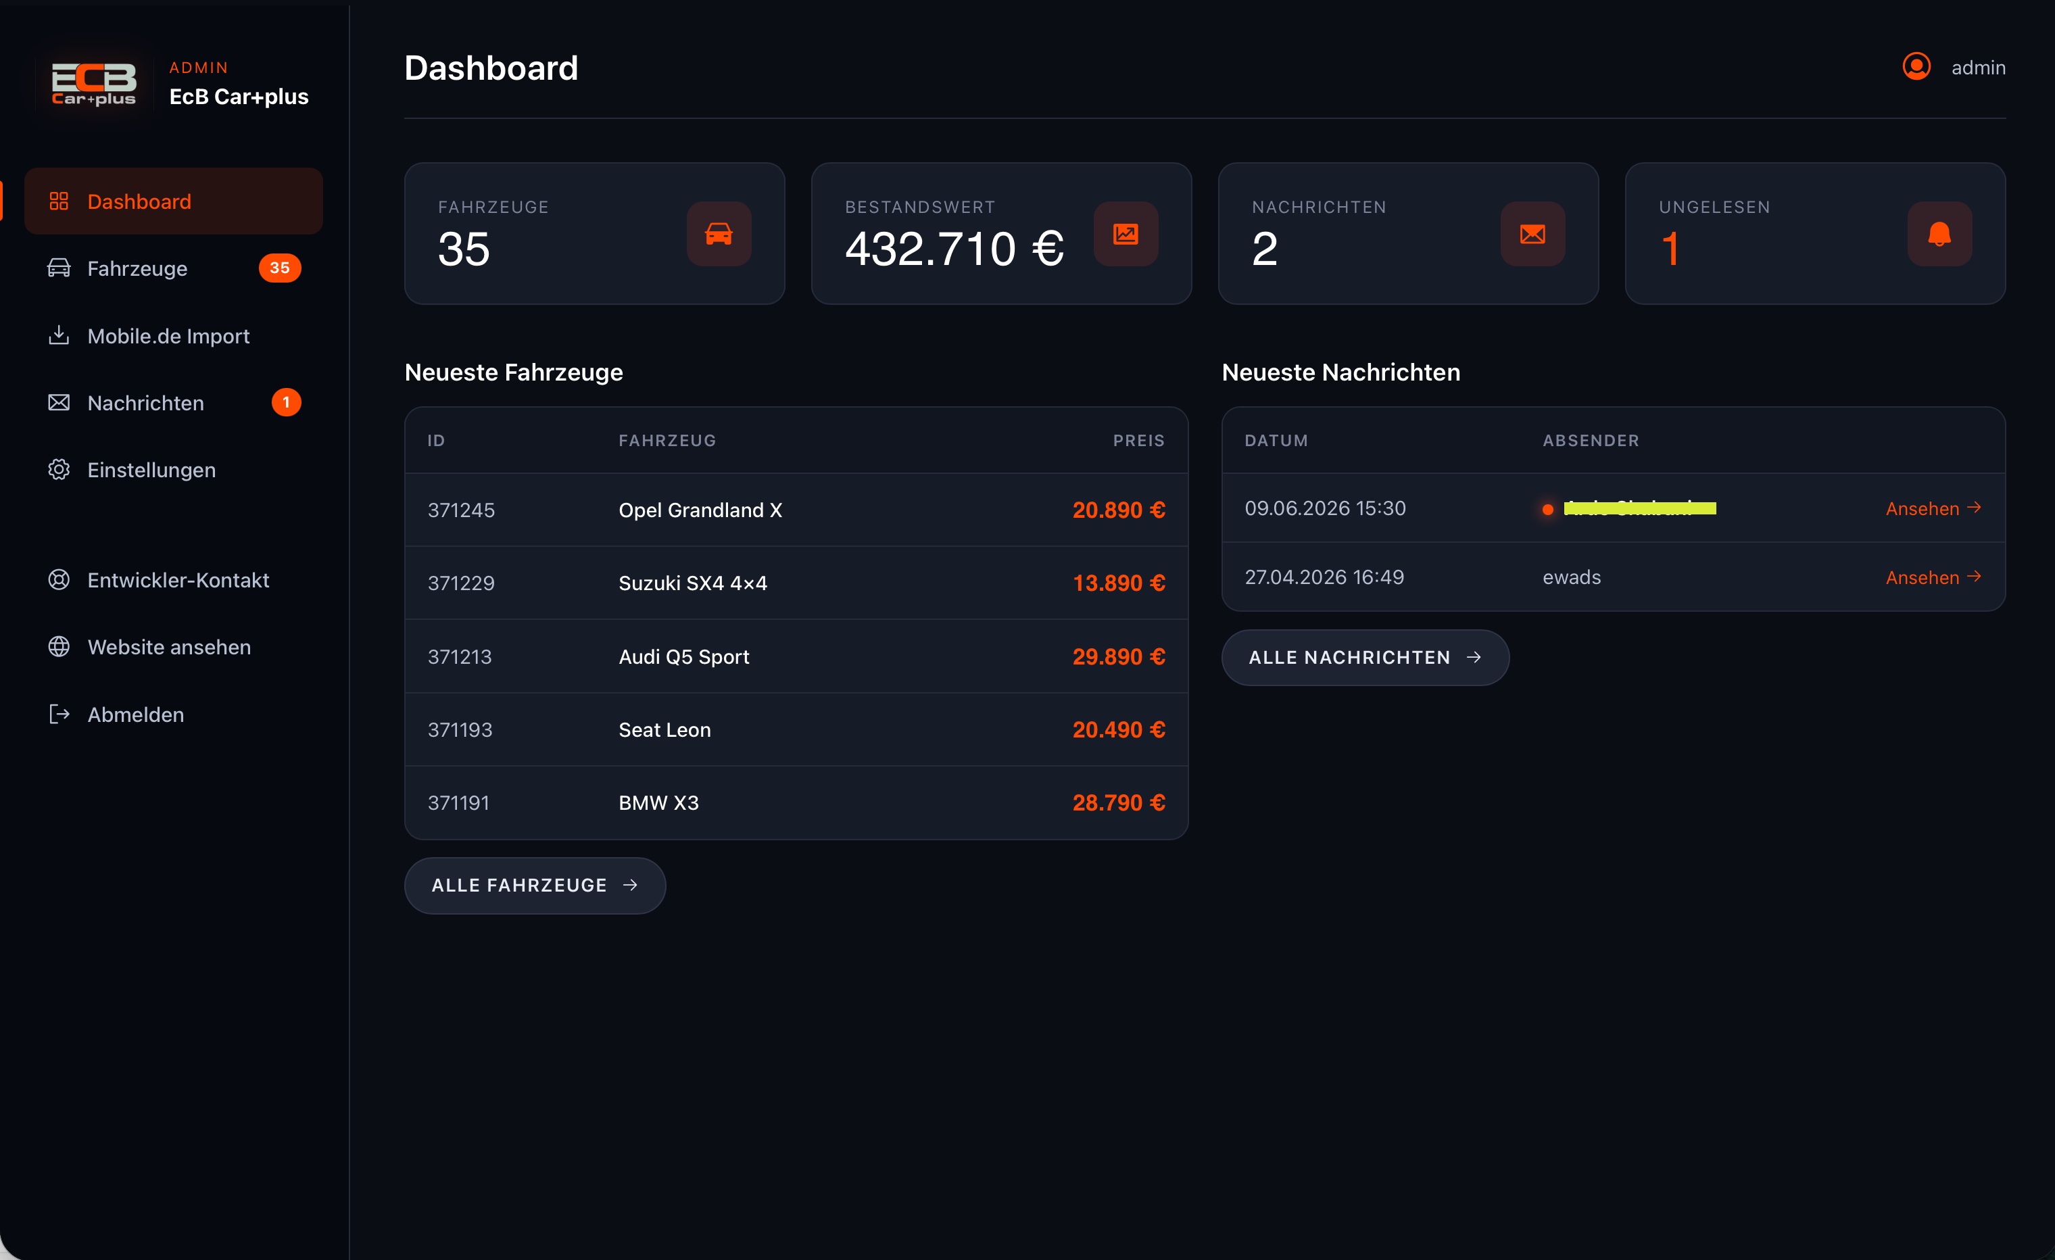
Task: Click vehicle ID 371213
Action: point(460,656)
